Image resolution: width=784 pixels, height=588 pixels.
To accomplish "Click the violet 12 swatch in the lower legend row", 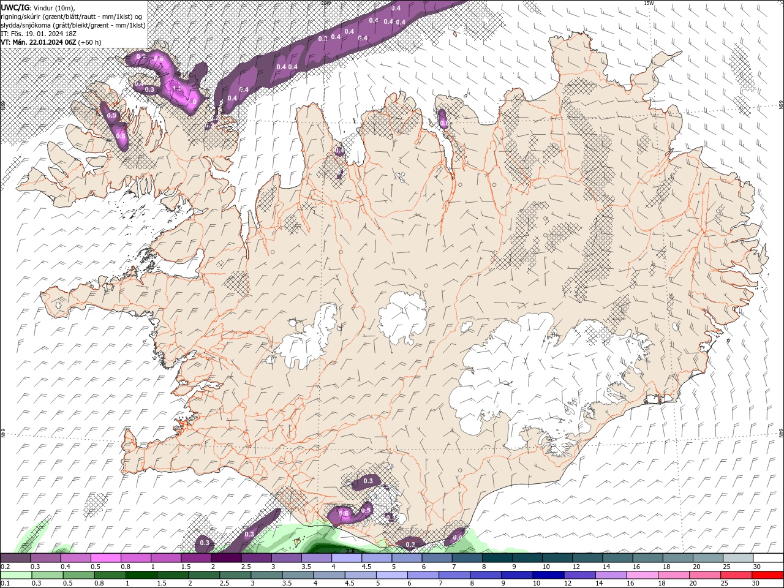I will point(579,575).
